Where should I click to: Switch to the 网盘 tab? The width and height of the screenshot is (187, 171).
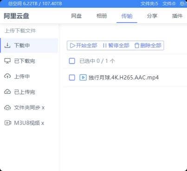76,16
